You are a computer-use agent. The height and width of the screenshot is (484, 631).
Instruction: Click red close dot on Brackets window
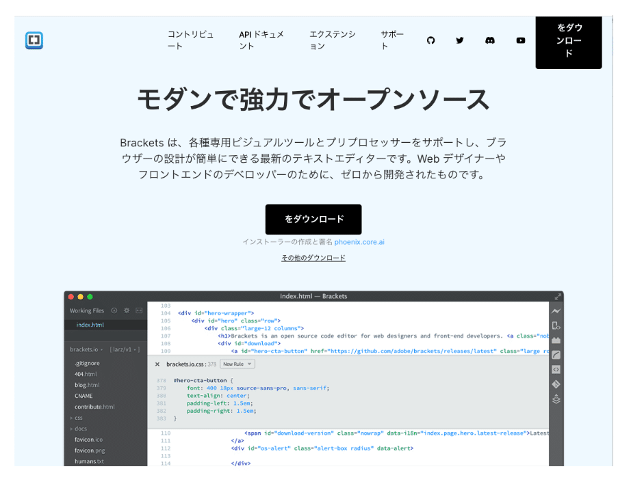point(70,297)
